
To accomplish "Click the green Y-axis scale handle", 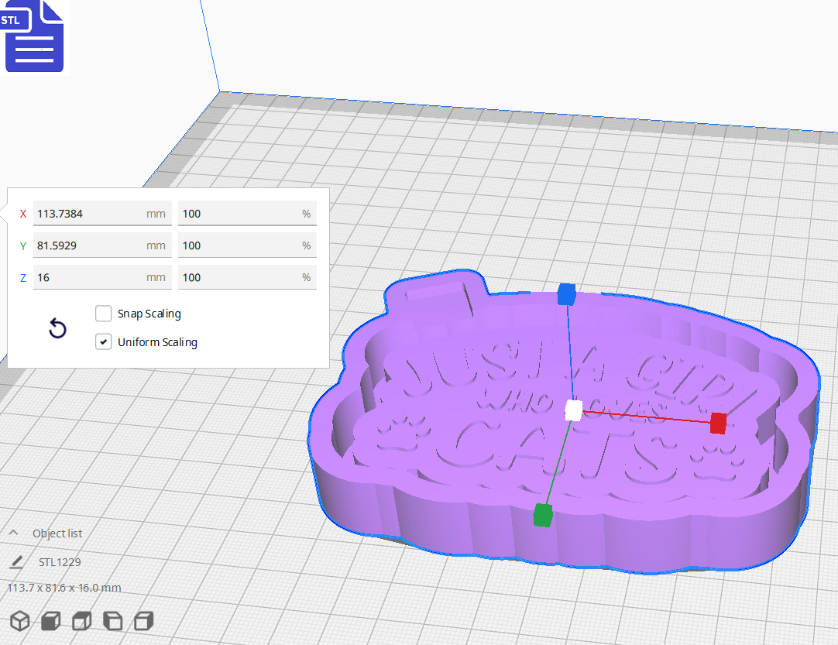I will click(541, 511).
